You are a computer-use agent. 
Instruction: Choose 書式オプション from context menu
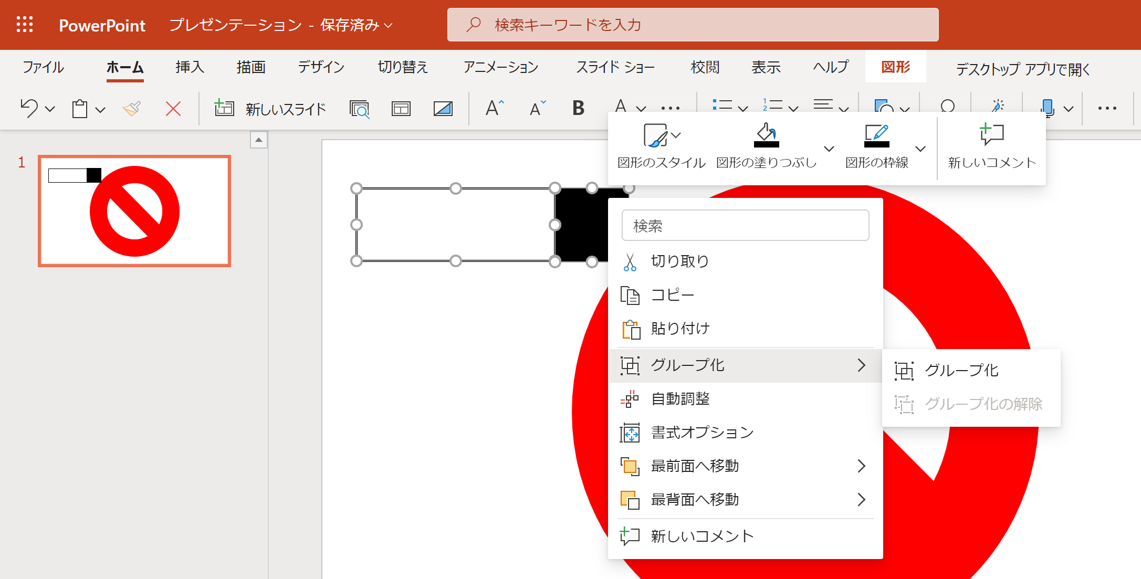click(745, 433)
